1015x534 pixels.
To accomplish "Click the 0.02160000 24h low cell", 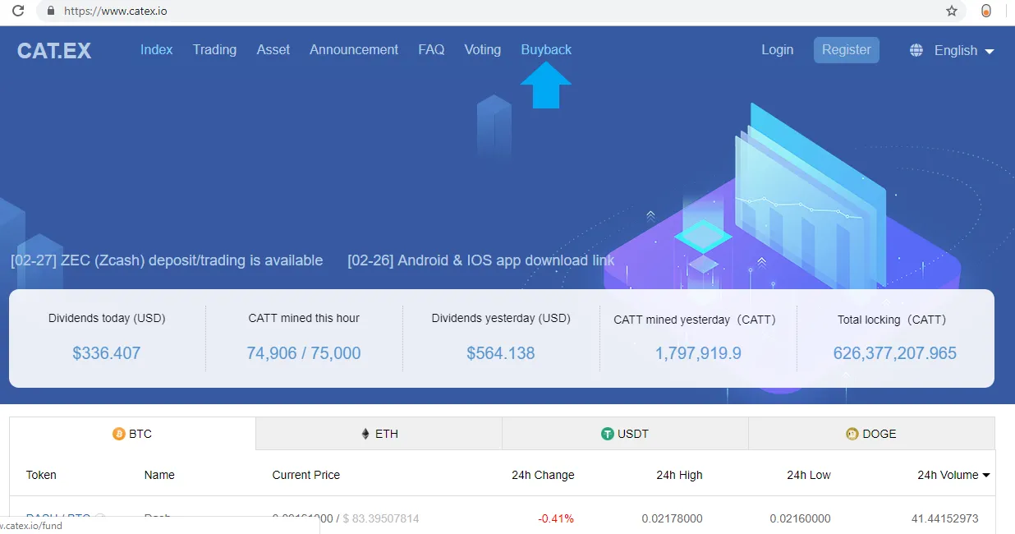I will click(801, 518).
